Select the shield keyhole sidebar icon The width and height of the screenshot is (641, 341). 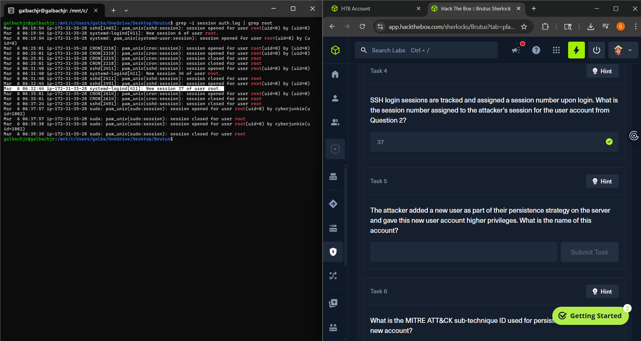333,252
